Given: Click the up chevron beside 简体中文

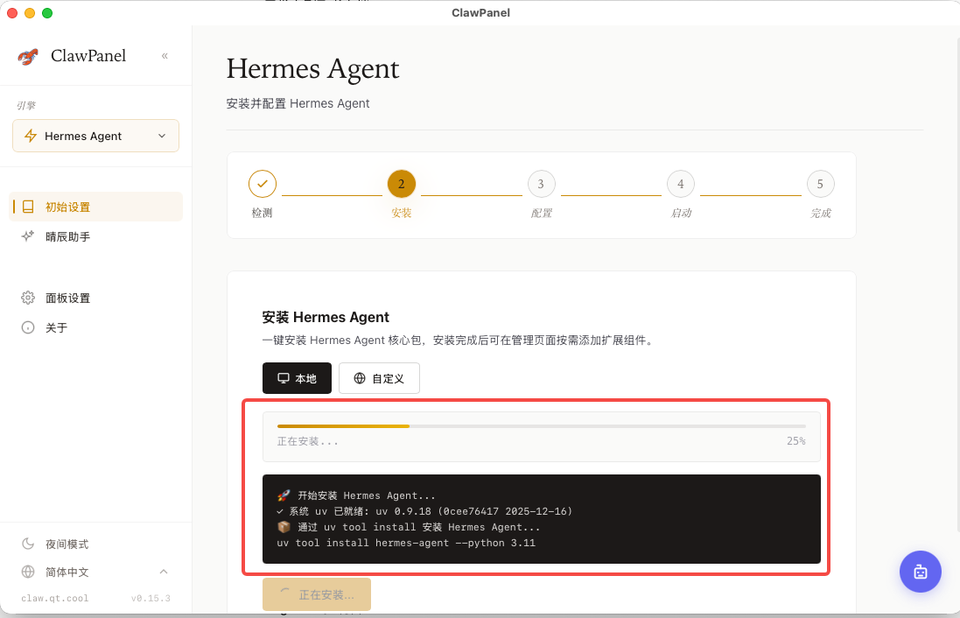Looking at the screenshot, I should click(164, 572).
